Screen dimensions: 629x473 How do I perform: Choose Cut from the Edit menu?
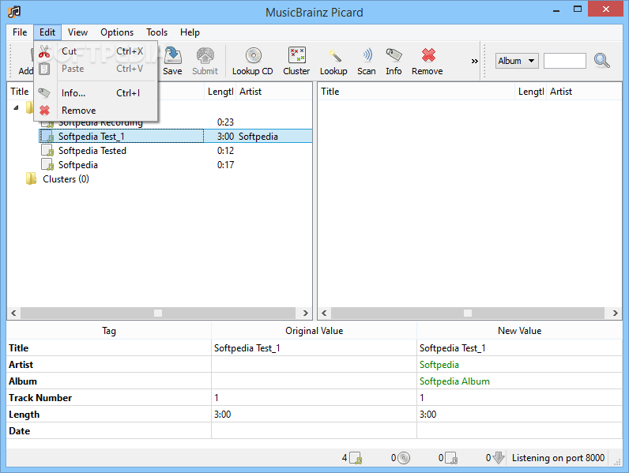pos(96,51)
